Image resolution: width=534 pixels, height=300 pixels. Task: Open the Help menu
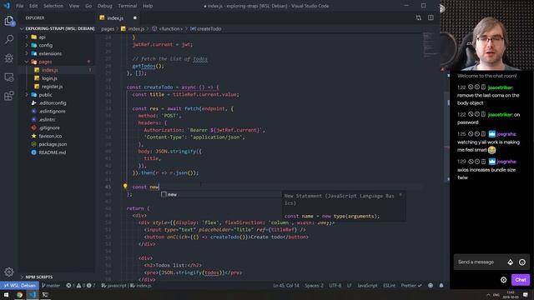tap(148, 6)
